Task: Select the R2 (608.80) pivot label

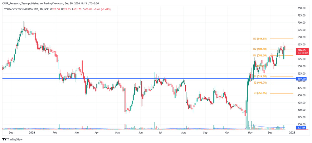Action: [260, 49]
